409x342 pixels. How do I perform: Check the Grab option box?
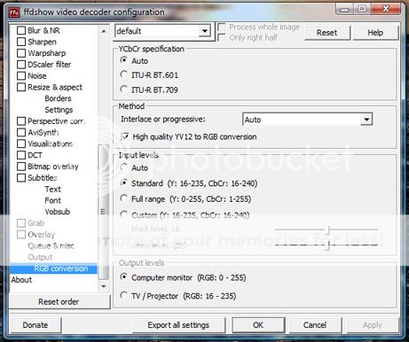(21, 223)
